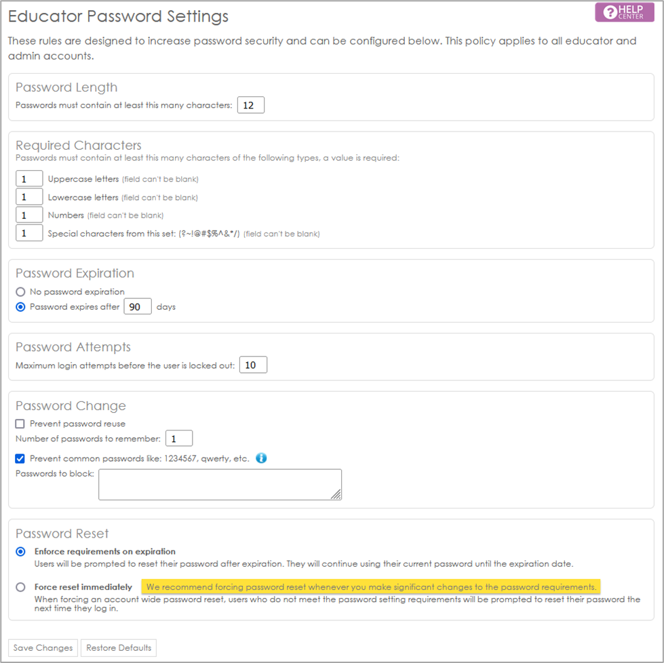Image resolution: width=664 pixels, height=663 pixels.
Task: Click the Uppercase letters count field
Action: click(x=28, y=179)
